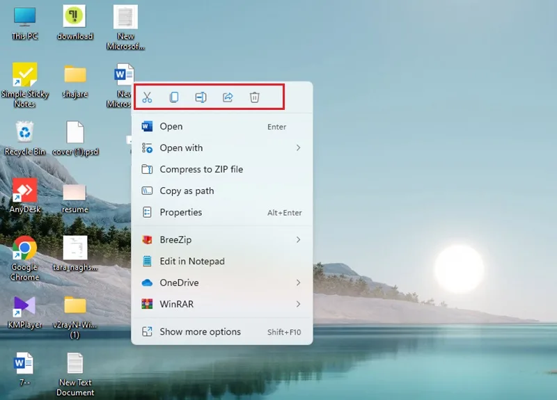
Task: Choose Copy as path
Action: pyautogui.click(x=222, y=191)
